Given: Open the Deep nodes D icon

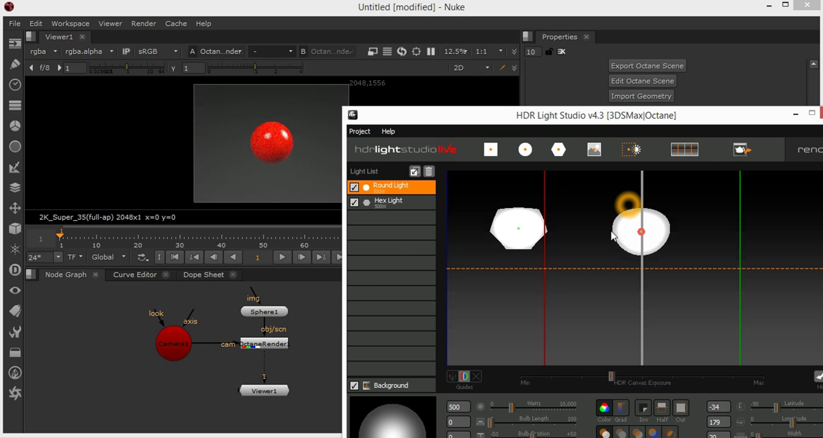Looking at the screenshot, I should click(15, 270).
